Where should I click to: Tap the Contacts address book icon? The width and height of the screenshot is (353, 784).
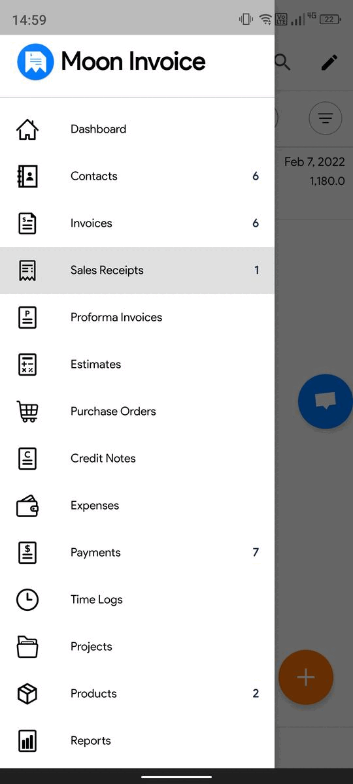[x=27, y=176]
